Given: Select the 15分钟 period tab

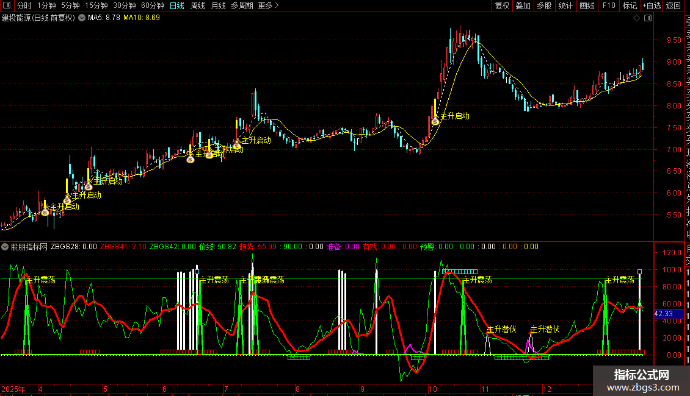Looking at the screenshot, I should (x=96, y=5).
